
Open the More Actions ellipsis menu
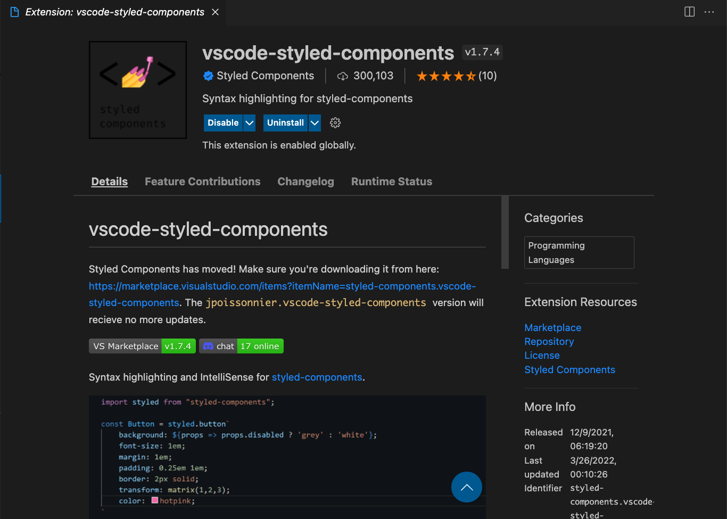tap(709, 12)
